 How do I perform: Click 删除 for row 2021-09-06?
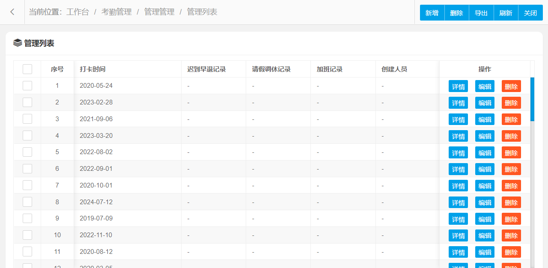511,119
